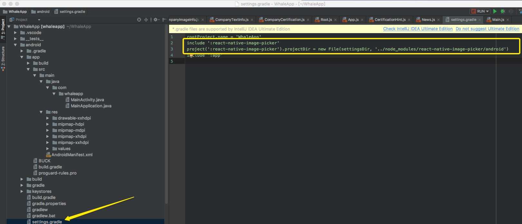
Task: Expand the mipmap-hdpi folder
Action: [47, 124]
